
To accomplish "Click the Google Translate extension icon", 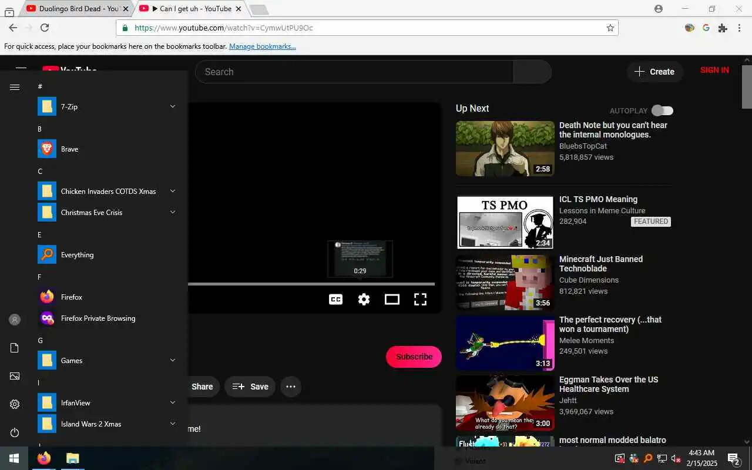I will click(x=706, y=28).
